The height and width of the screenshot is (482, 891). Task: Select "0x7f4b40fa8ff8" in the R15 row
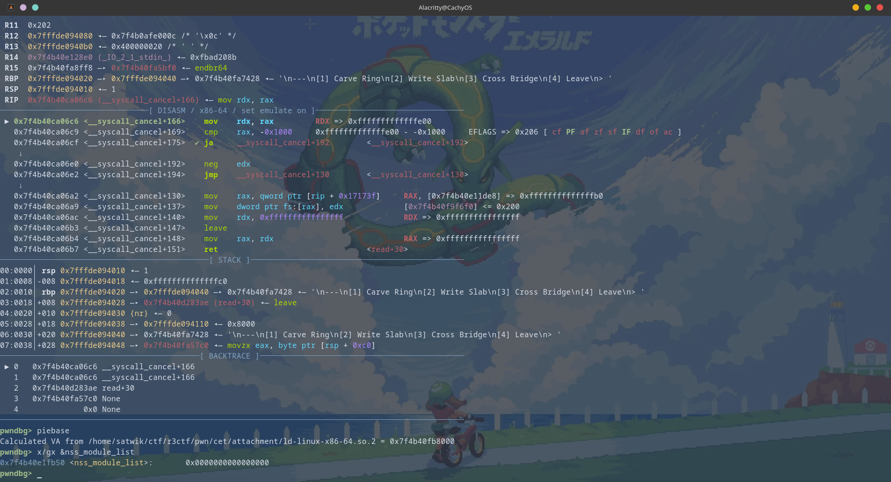click(60, 68)
